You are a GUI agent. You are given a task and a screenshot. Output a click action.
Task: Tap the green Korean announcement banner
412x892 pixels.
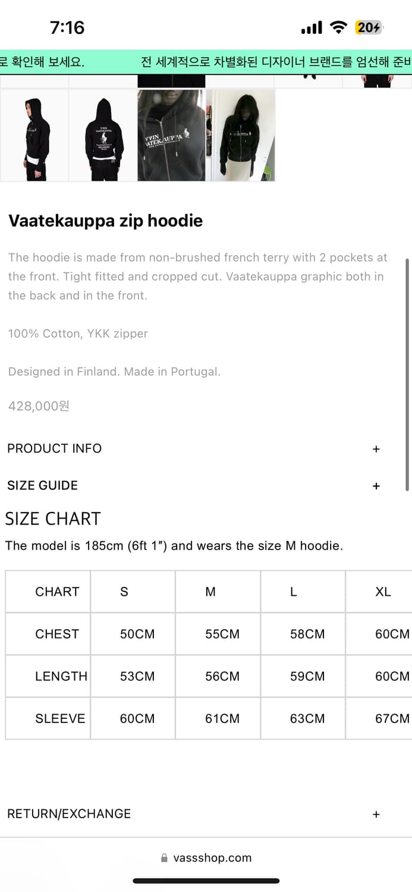(206, 62)
